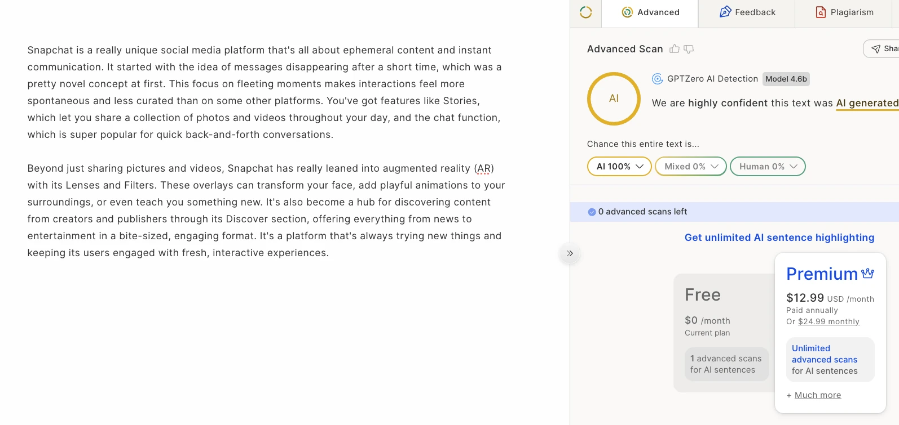
Task: Open the Plagiarism tab
Action: point(844,12)
